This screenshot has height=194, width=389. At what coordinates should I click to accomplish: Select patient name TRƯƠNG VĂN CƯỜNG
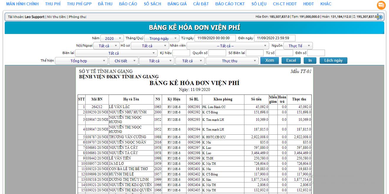(128, 137)
